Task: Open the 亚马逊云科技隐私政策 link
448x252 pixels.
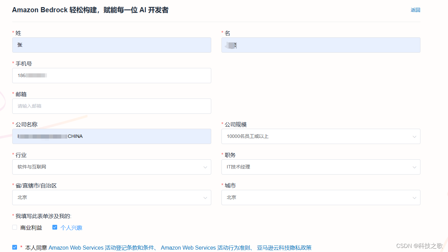Action: pos(284,248)
